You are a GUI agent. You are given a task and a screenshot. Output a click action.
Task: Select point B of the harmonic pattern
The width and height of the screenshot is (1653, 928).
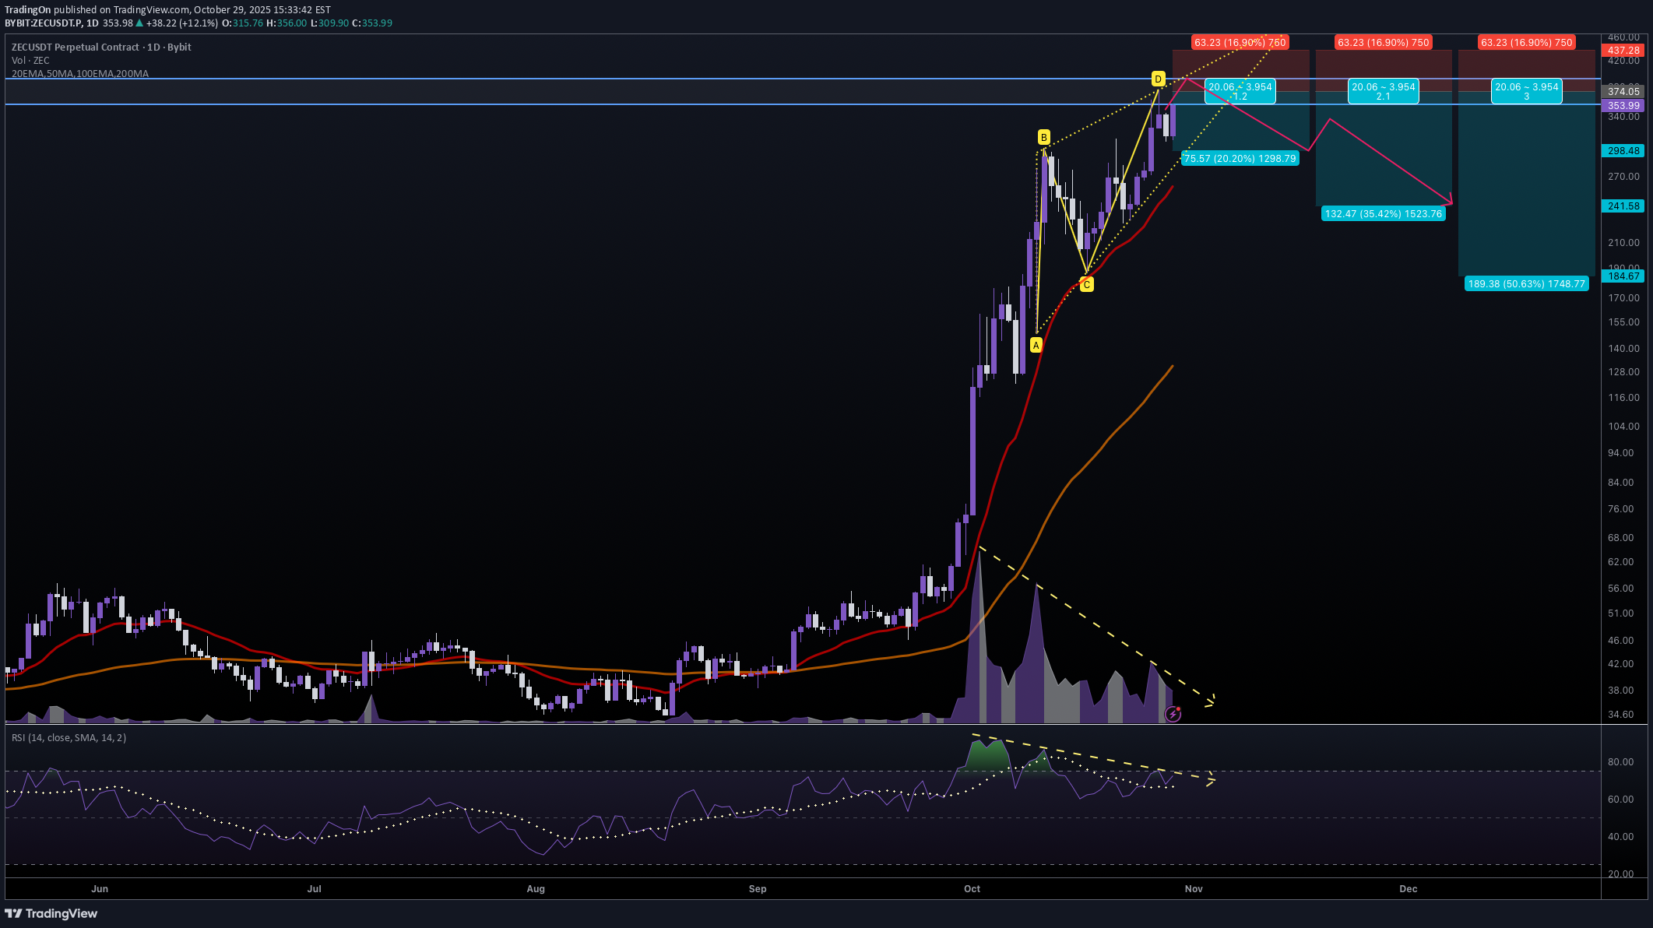pyautogui.click(x=1043, y=135)
